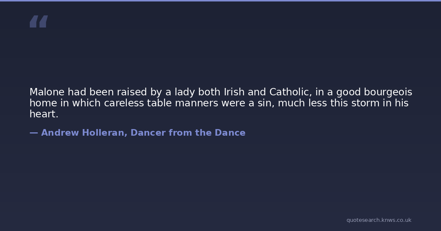Click the word Malone in the quote
Screen dimensions: 441x231
tap(47, 92)
